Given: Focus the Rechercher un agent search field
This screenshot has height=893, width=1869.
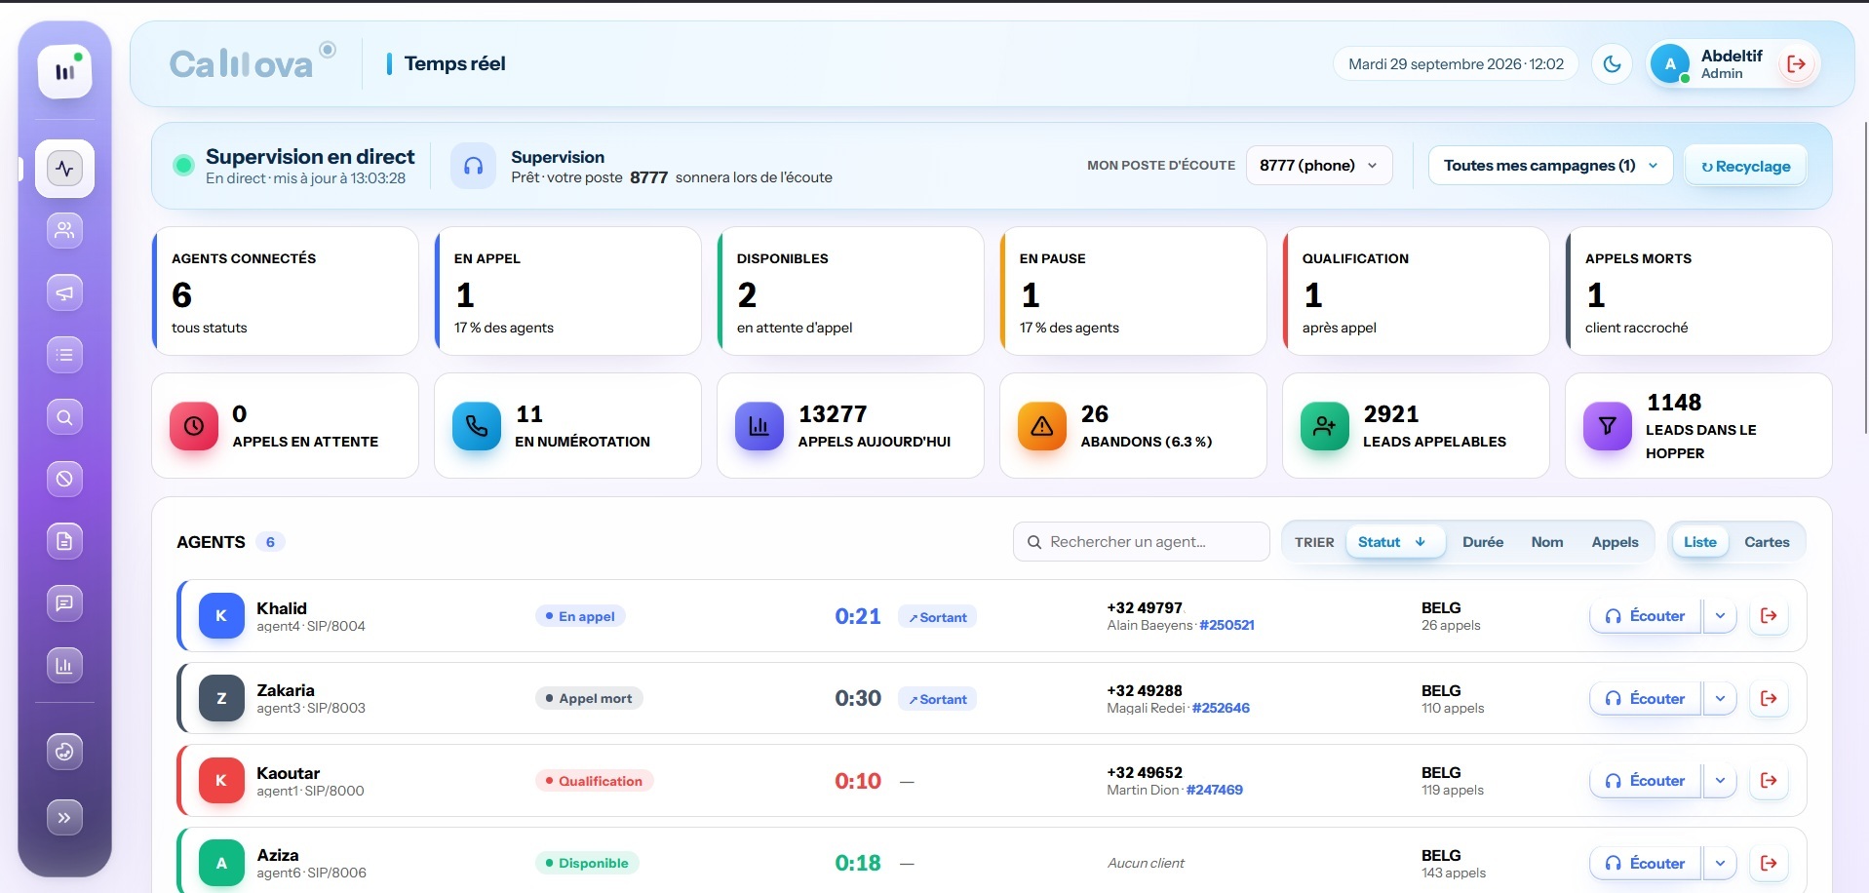Looking at the screenshot, I should pos(1142,542).
